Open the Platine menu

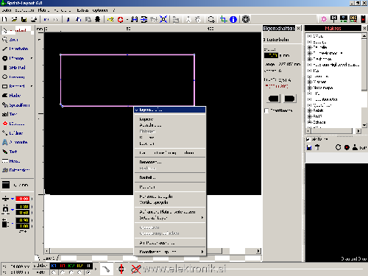point(43,10)
